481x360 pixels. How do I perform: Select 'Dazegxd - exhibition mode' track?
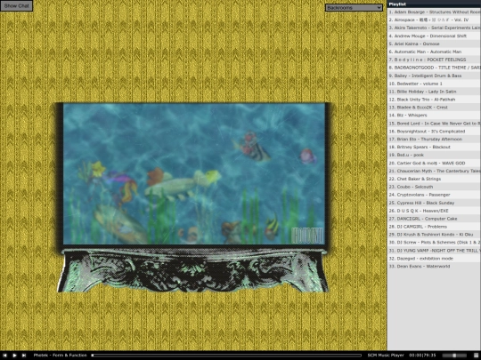[434, 259]
